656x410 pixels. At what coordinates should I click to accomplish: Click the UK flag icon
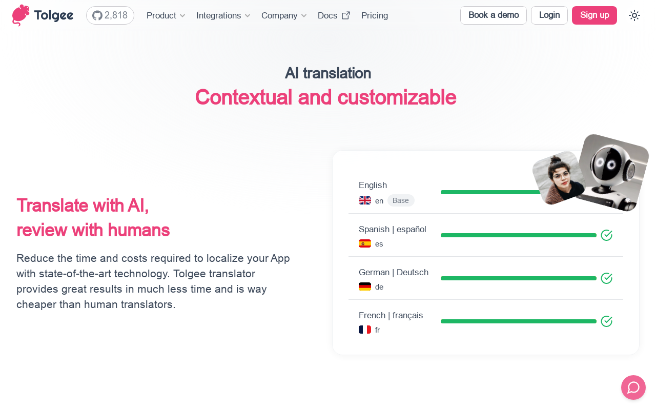click(x=365, y=201)
